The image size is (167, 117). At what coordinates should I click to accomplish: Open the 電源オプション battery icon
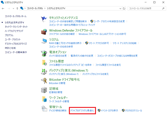[x=44, y=53]
